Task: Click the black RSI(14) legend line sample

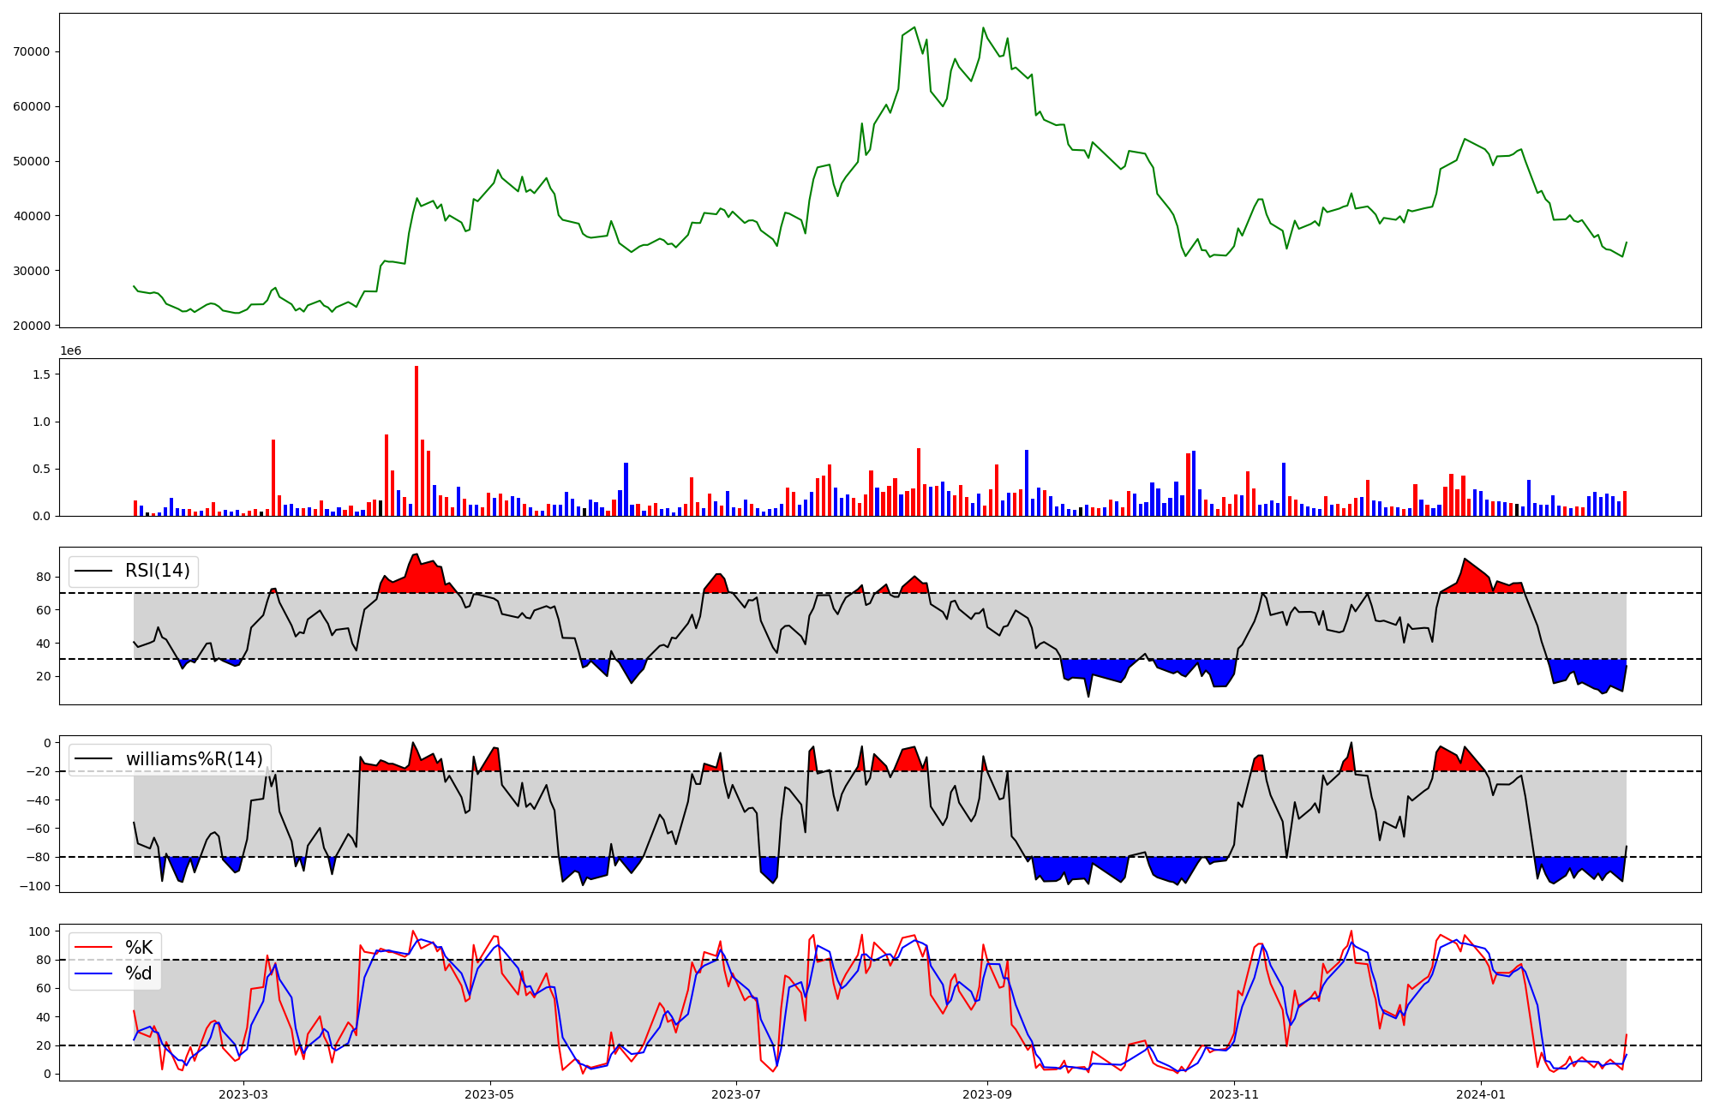Action: 93,571
